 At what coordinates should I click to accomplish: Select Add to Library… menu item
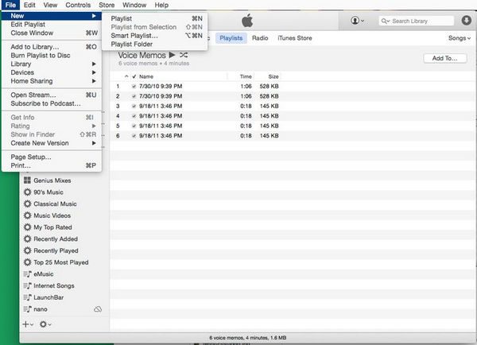pyautogui.click(x=52, y=47)
